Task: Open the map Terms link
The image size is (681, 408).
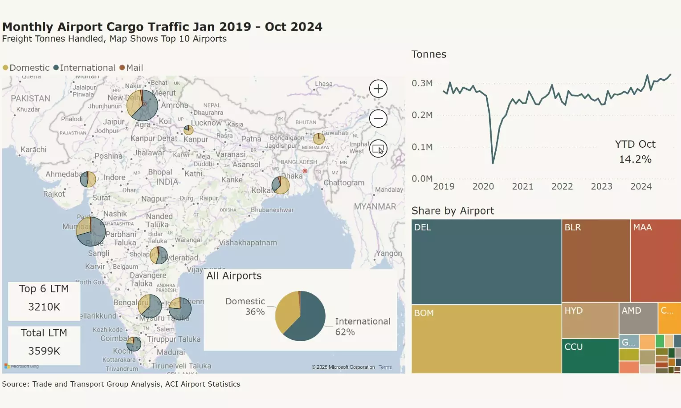Action: tap(385, 368)
